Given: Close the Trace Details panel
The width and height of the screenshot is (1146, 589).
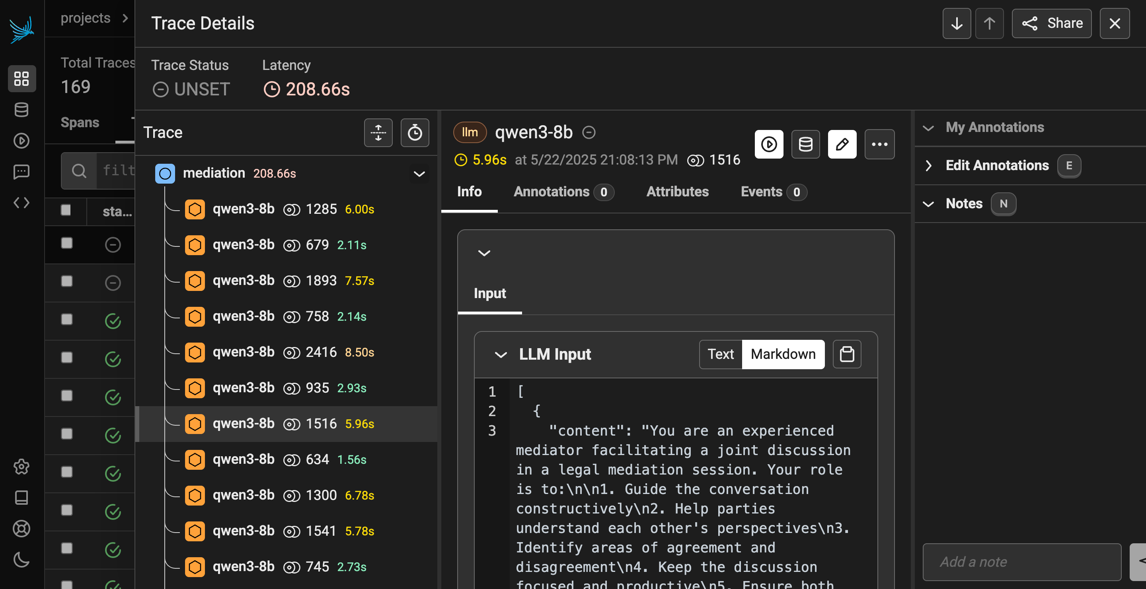Looking at the screenshot, I should (x=1115, y=23).
